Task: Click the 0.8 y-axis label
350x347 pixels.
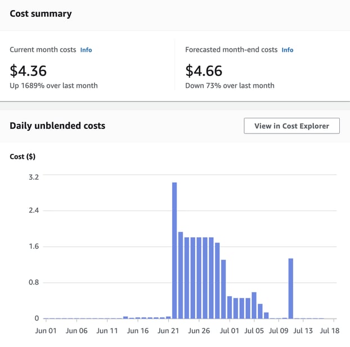Action: pyautogui.click(x=34, y=282)
